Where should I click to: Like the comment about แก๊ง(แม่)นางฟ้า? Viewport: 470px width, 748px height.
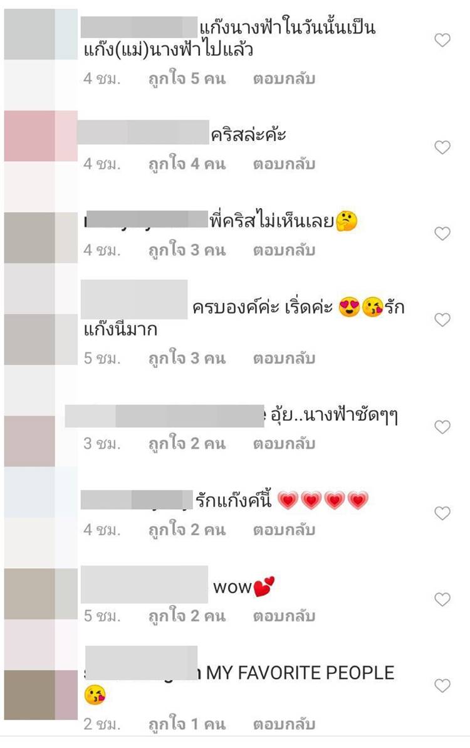pos(442,41)
